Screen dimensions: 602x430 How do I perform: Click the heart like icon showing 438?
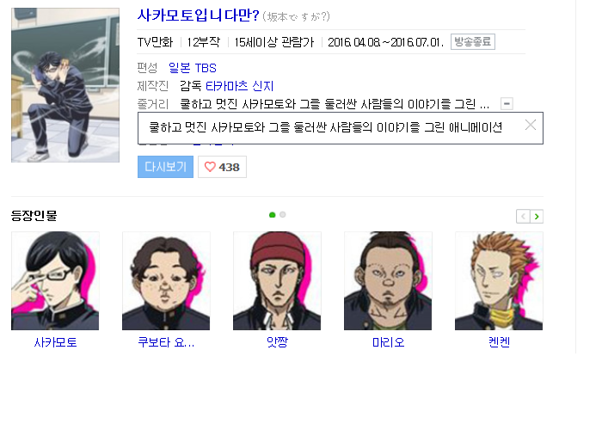point(222,167)
